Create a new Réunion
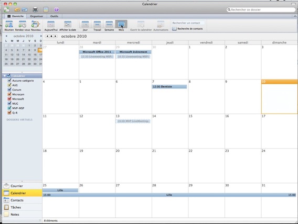Screen dimensions: 298x224 9,26
